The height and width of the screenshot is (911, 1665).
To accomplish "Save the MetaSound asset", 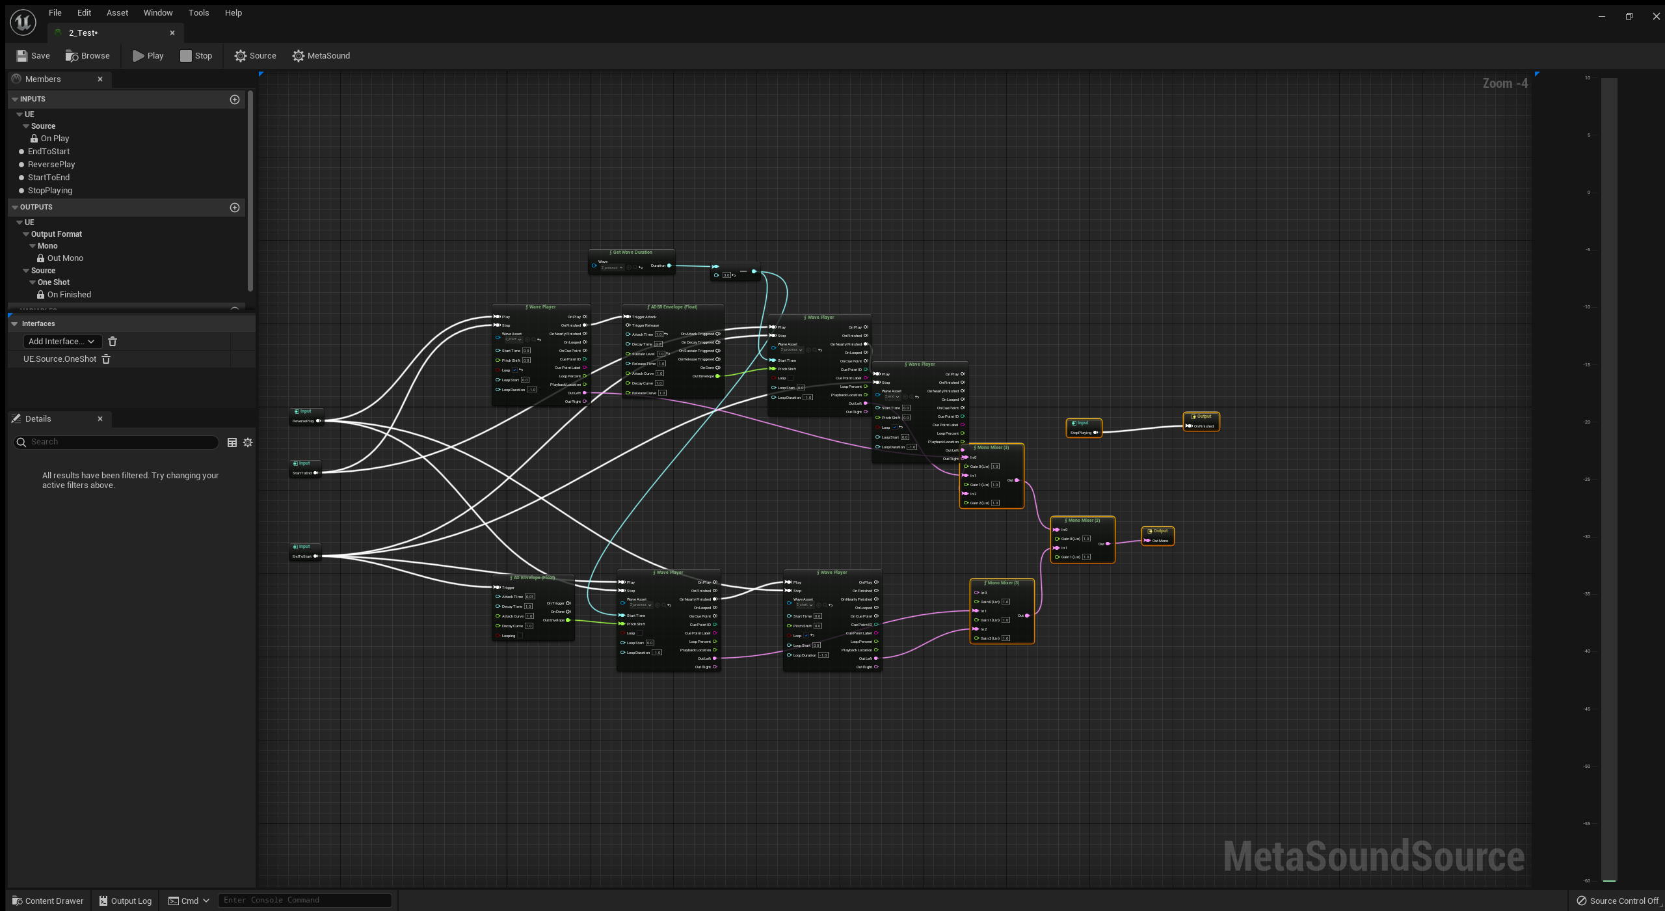I will point(33,56).
